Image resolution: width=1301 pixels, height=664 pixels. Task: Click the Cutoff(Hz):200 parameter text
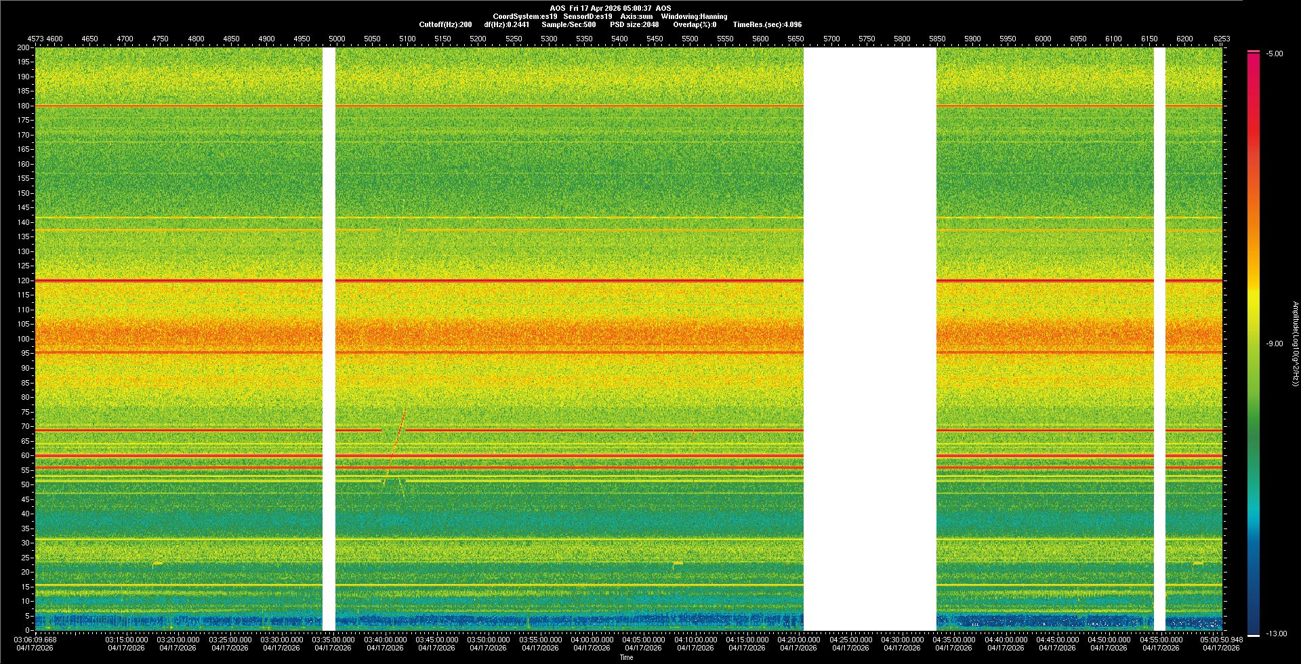click(445, 25)
